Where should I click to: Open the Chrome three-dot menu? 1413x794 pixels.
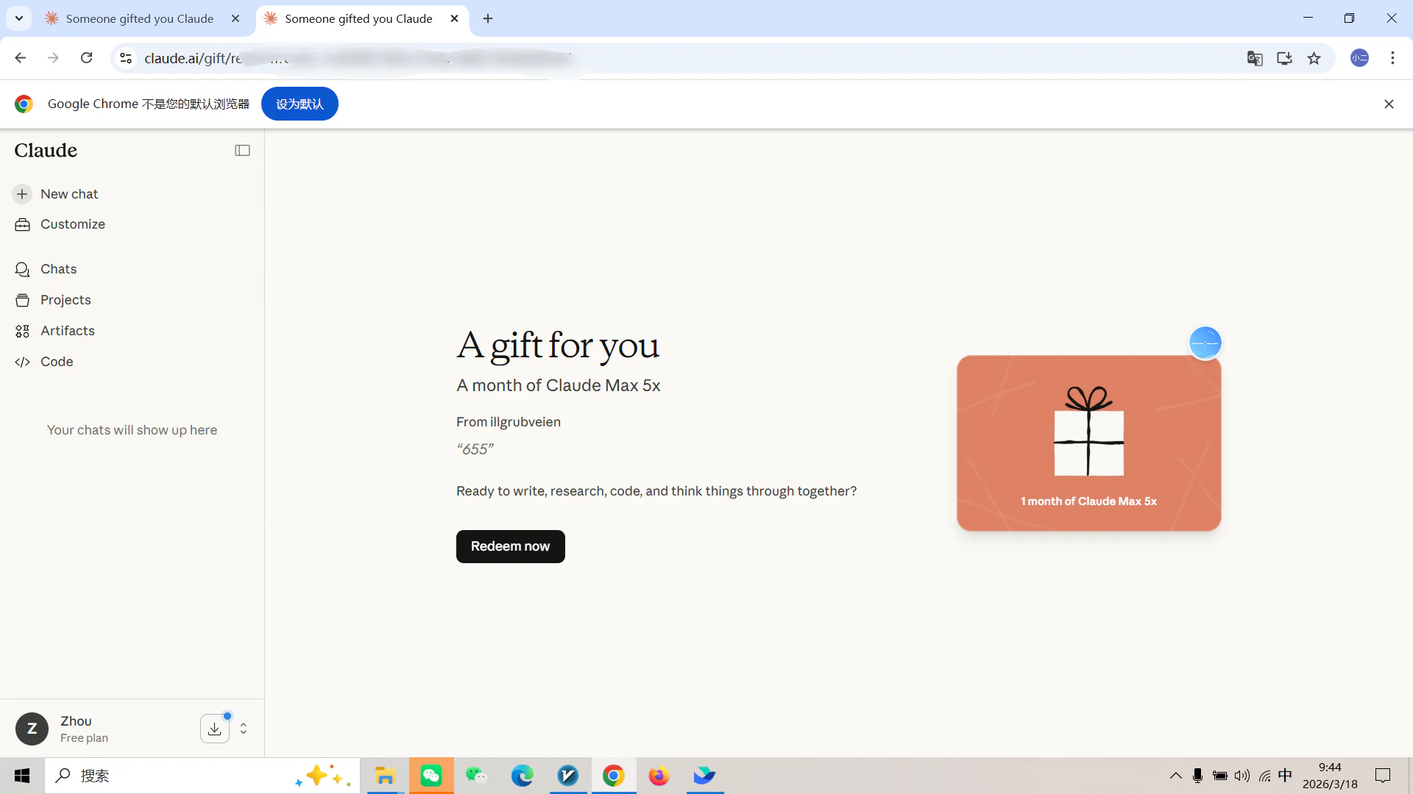[1392, 58]
